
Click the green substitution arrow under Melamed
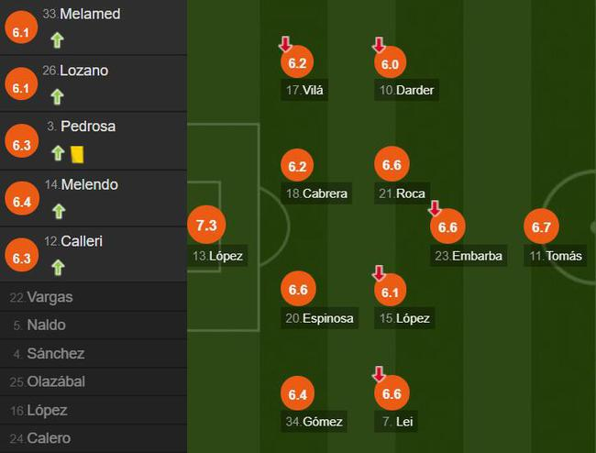coord(58,39)
